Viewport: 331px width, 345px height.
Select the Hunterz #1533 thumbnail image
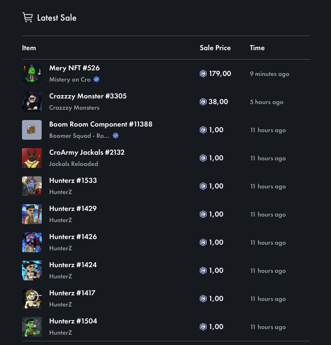pyautogui.click(x=32, y=186)
